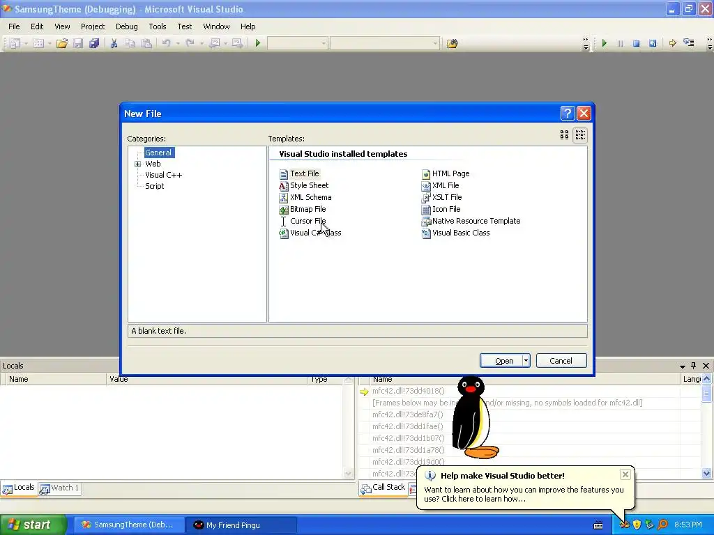Click the Find in Files folder icon
Image resolution: width=714 pixels, height=535 pixels.
pyautogui.click(x=452, y=43)
